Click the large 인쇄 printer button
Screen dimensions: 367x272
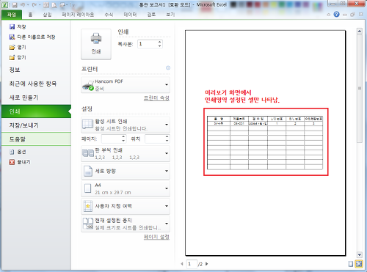pos(96,44)
